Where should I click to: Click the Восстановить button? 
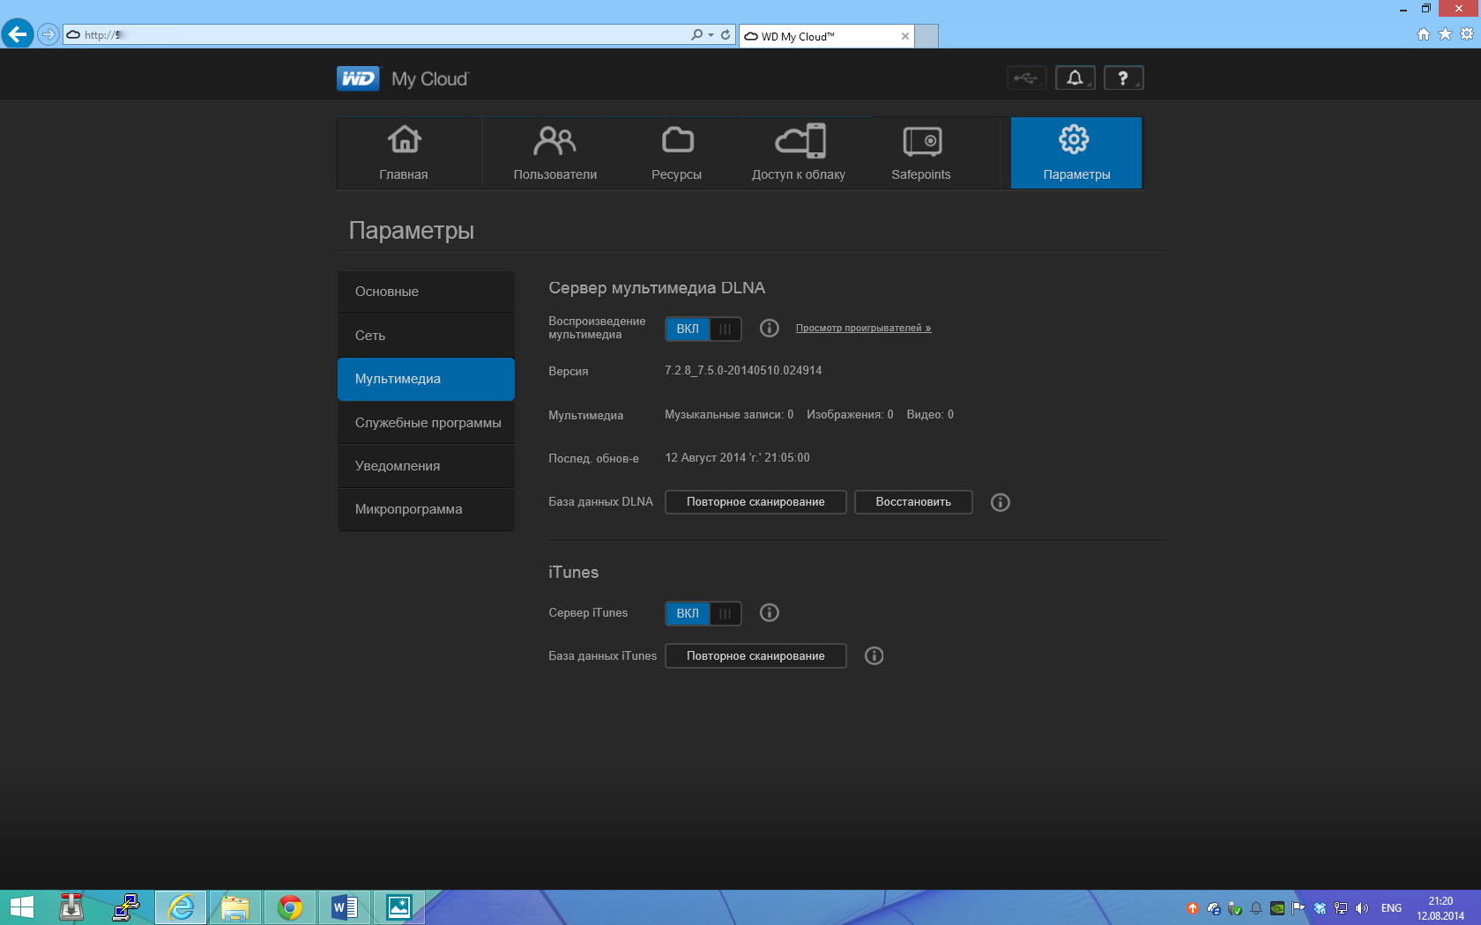click(x=913, y=502)
